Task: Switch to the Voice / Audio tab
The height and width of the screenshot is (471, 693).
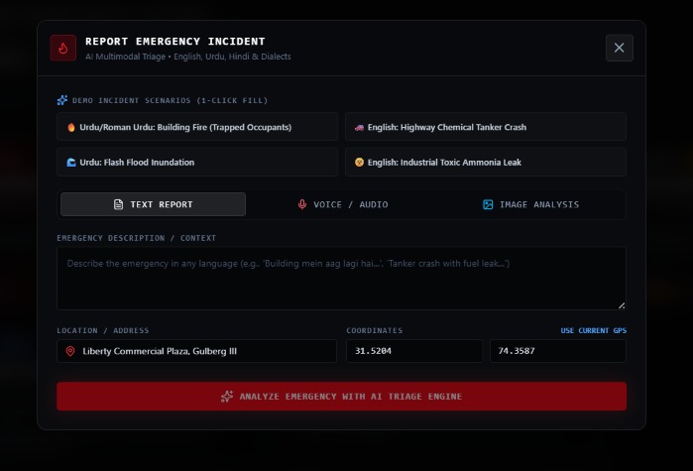Action: (x=342, y=204)
